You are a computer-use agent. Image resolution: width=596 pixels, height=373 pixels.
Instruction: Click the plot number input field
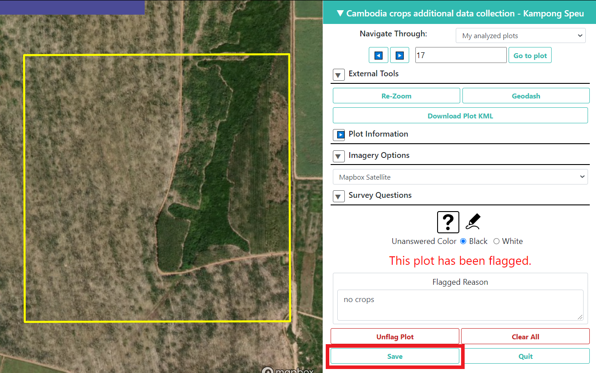click(461, 55)
